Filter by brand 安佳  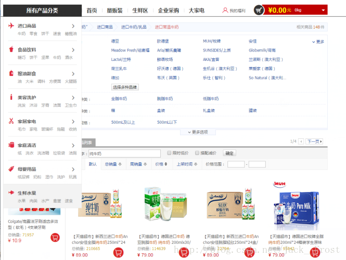[252, 41]
